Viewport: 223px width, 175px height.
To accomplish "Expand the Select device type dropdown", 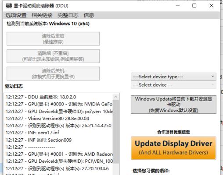I will [173, 77].
